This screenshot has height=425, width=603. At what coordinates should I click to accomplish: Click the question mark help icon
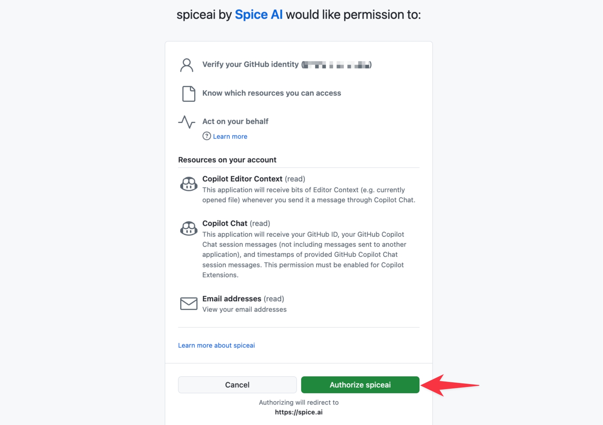pos(207,136)
